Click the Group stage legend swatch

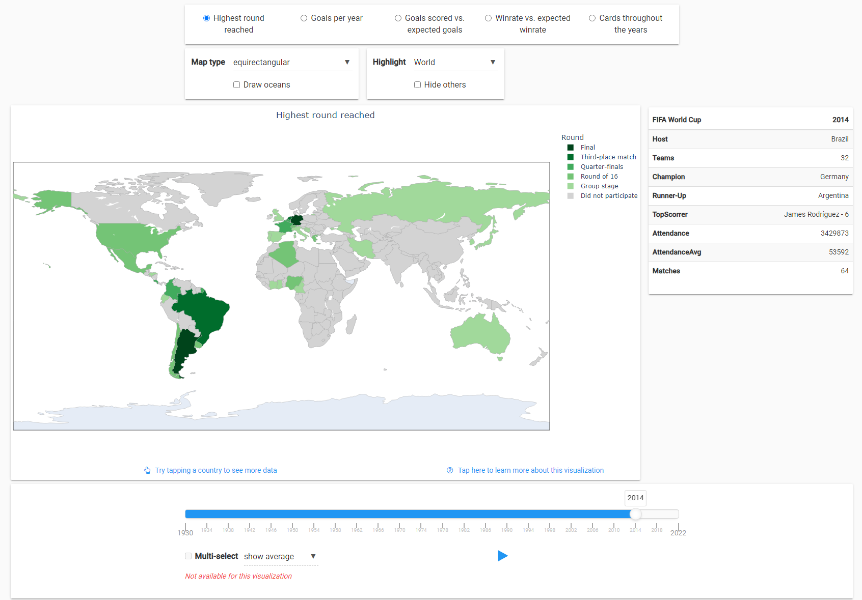tap(571, 186)
